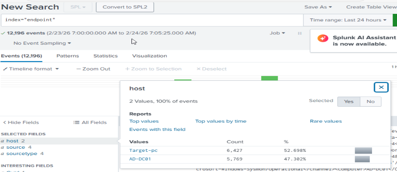The height and width of the screenshot is (172, 397).
Task: Click the AD-DC01 count 5,769
Action: tap(235, 159)
